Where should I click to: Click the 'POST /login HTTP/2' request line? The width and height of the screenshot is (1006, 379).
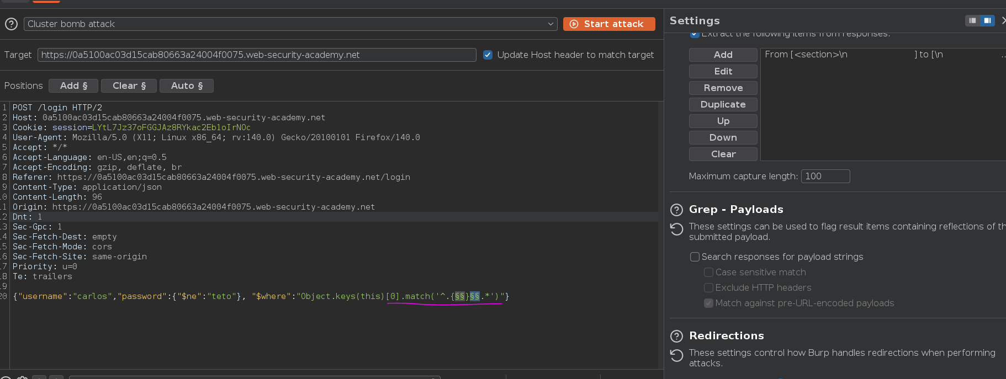pos(57,108)
